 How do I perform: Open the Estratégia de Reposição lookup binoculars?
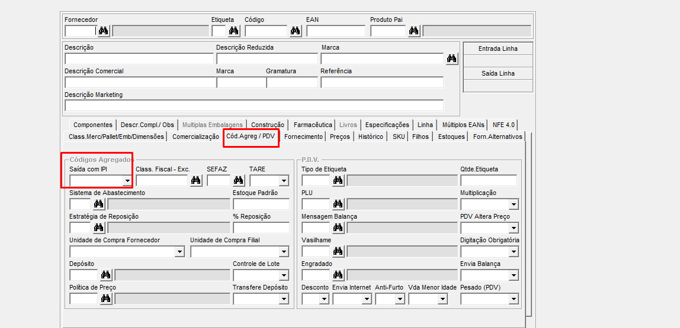[99, 228]
